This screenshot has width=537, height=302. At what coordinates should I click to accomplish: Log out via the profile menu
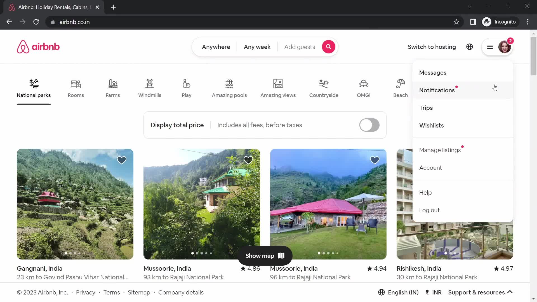coord(429,210)
